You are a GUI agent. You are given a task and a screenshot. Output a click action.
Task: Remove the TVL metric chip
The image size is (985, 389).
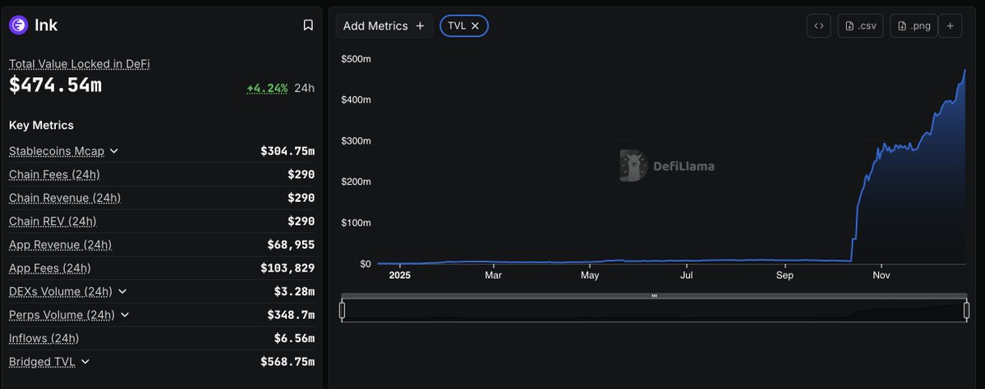pos(475,25)
